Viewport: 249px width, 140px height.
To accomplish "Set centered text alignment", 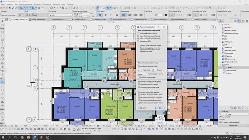I will coord(130,15).
